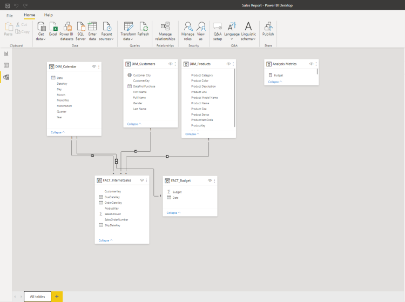
Task: Import from Excel workbook icon
Action: click(x=53, y=29)
